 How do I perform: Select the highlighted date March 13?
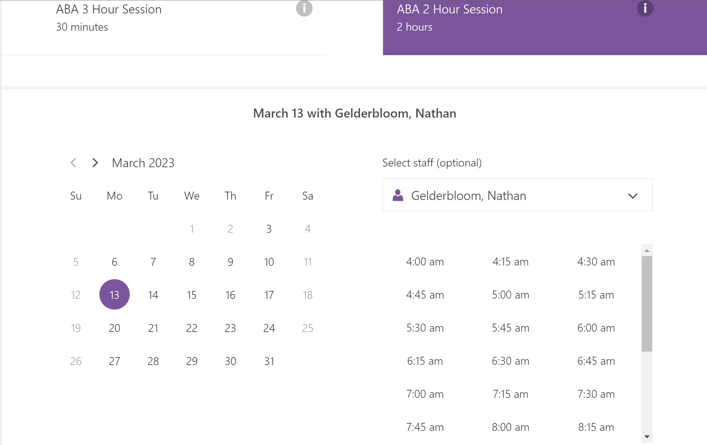[x=114, y=295]
